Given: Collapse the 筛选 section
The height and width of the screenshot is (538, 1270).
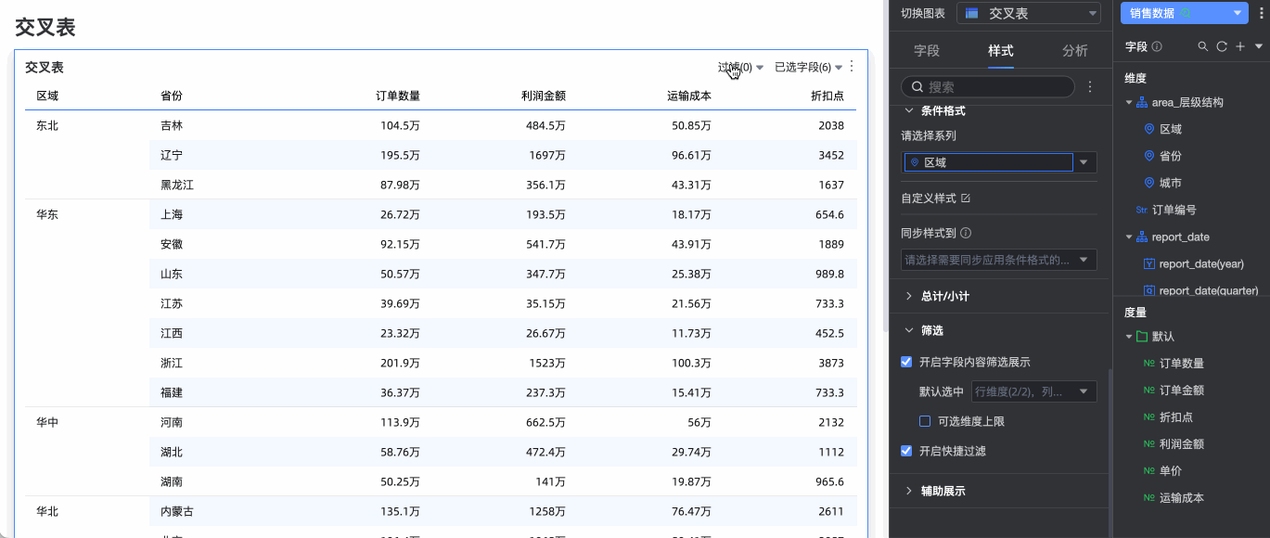Looking at the screenshot, I should tap(909, 330).
